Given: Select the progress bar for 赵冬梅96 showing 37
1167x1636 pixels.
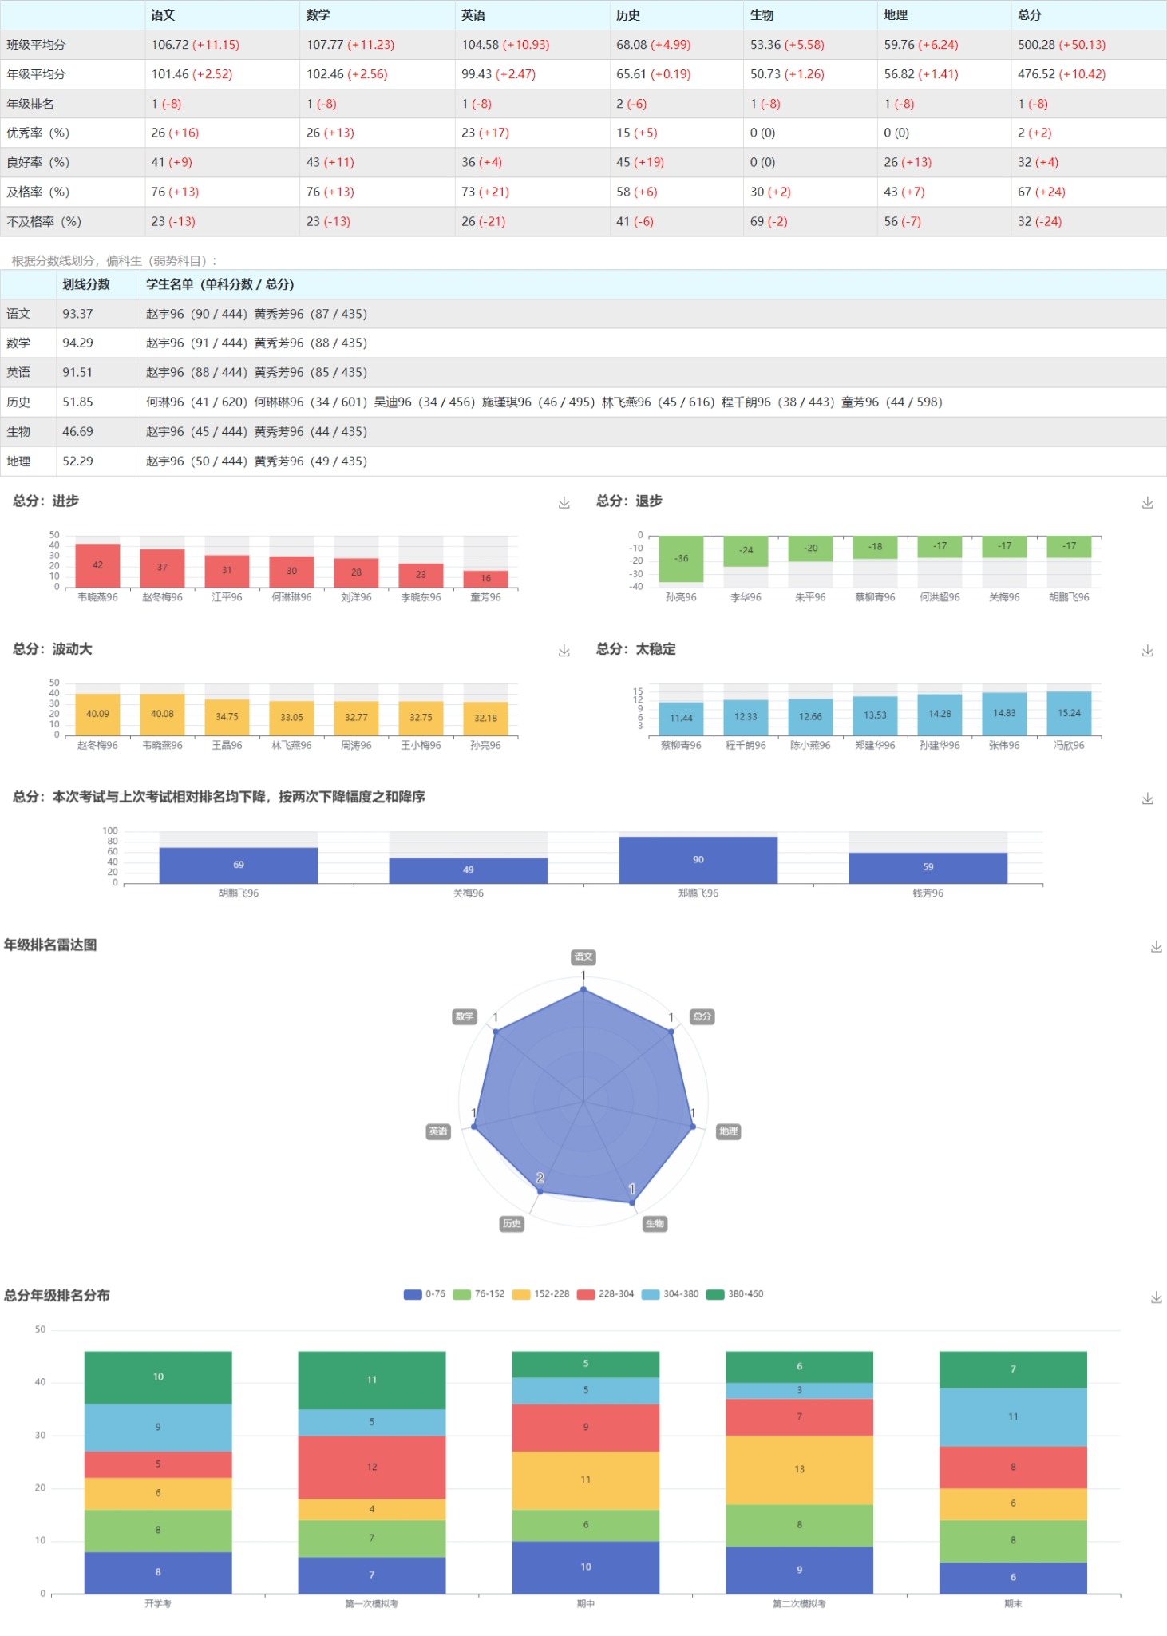Looking at the screenshot, I should 162,568.
